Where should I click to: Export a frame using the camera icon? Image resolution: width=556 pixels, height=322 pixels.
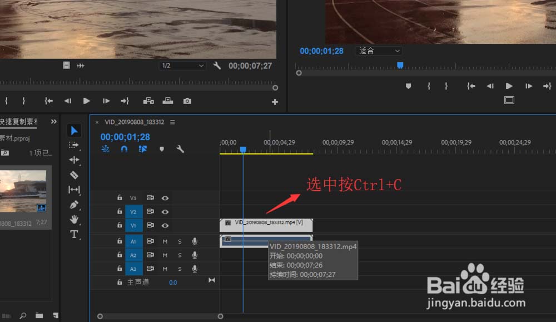click(187, 101)
